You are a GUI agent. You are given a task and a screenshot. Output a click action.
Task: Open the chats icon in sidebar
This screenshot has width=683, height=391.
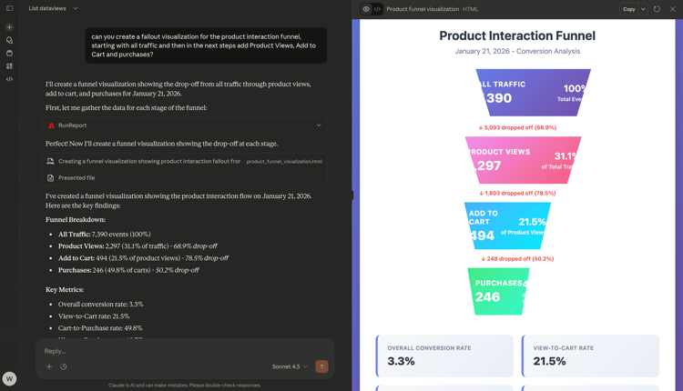[10, 40]
